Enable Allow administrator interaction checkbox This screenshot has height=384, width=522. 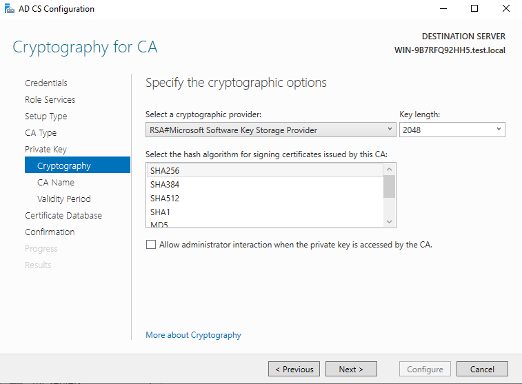point(151,245)
